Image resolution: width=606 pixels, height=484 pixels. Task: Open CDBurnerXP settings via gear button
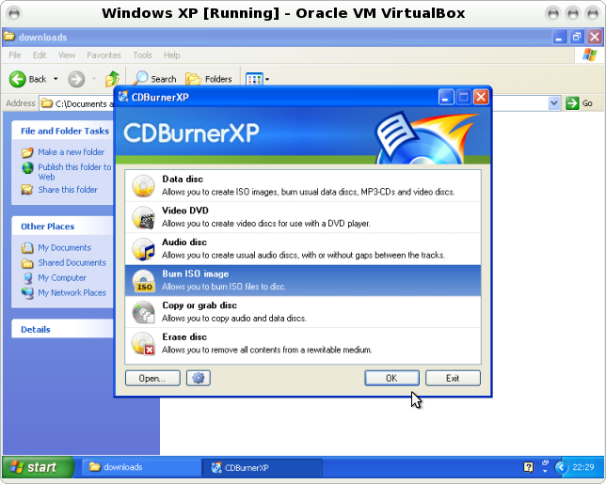point(199,378)
